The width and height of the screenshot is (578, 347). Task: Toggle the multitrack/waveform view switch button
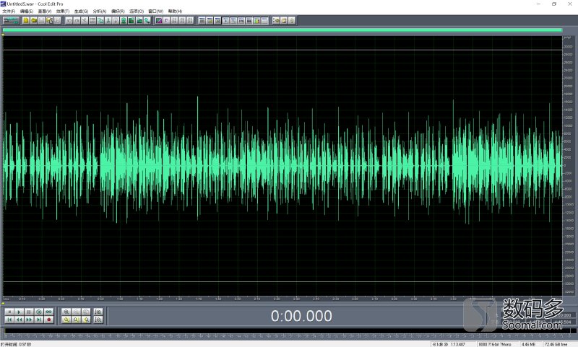pos(11,20)
